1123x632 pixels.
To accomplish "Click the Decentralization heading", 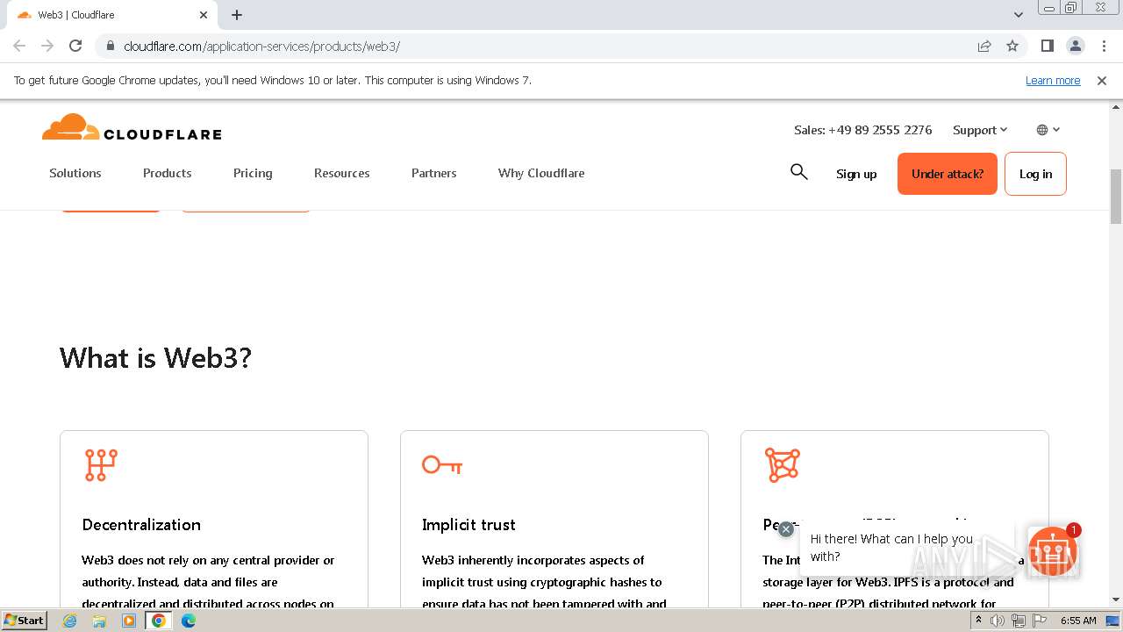I will click(x=141, y=525).
